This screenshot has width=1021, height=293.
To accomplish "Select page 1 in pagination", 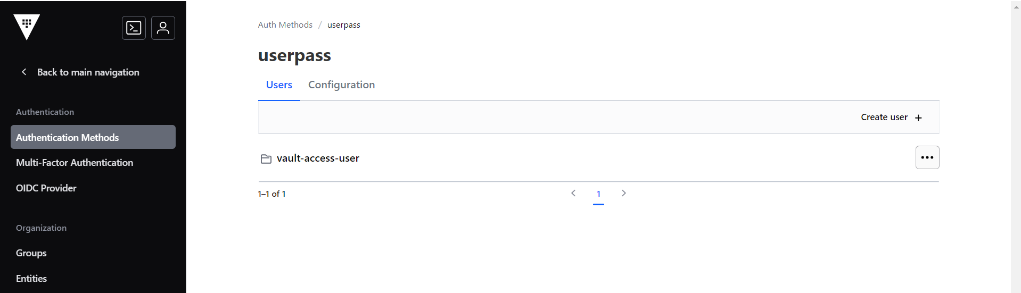I will click(598, 194).
